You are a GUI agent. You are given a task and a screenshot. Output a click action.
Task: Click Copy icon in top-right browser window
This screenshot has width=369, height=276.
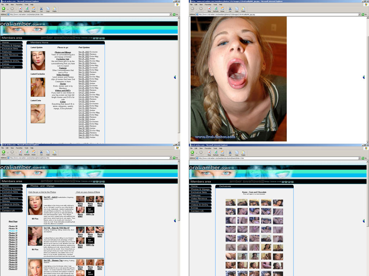click(236, 9)
